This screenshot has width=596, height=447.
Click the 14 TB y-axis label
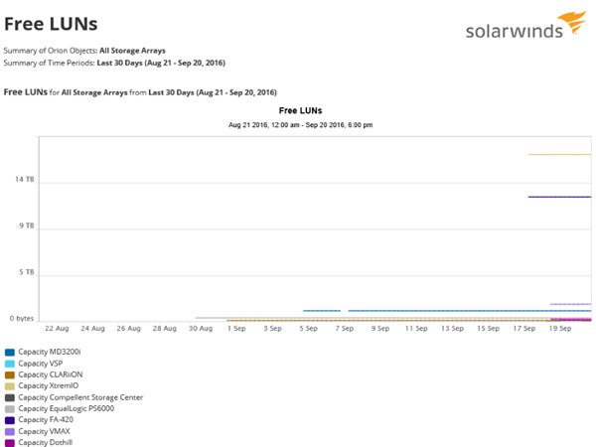tap(24, 180)
